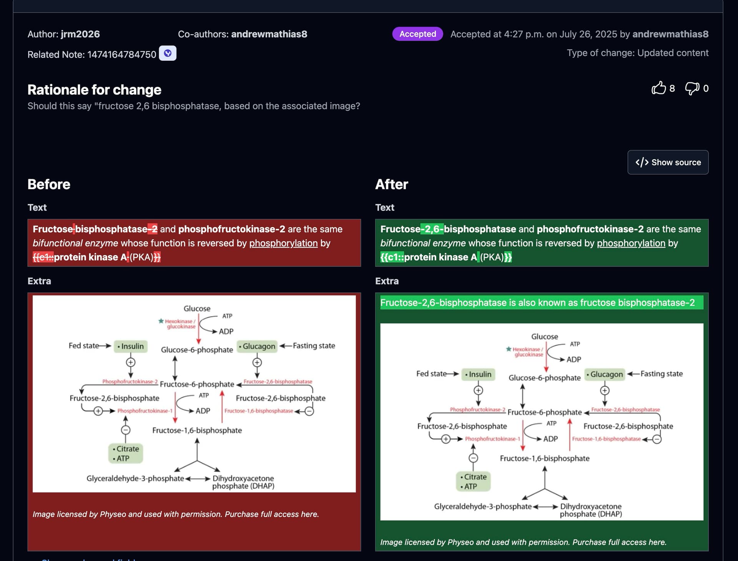Follow the phosphorylation link in Before text
The height and width of the screenshot is (561, 738).
(x=283, y=243)
